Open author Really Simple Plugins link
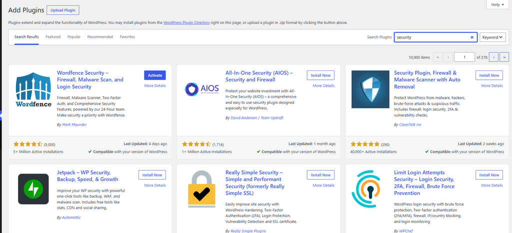Viewport: 512px width, 233px height. click(x=248, y=231)
